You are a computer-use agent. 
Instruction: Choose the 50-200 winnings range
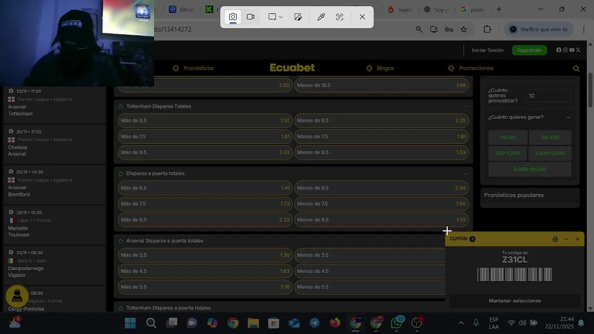pos(550,137)
